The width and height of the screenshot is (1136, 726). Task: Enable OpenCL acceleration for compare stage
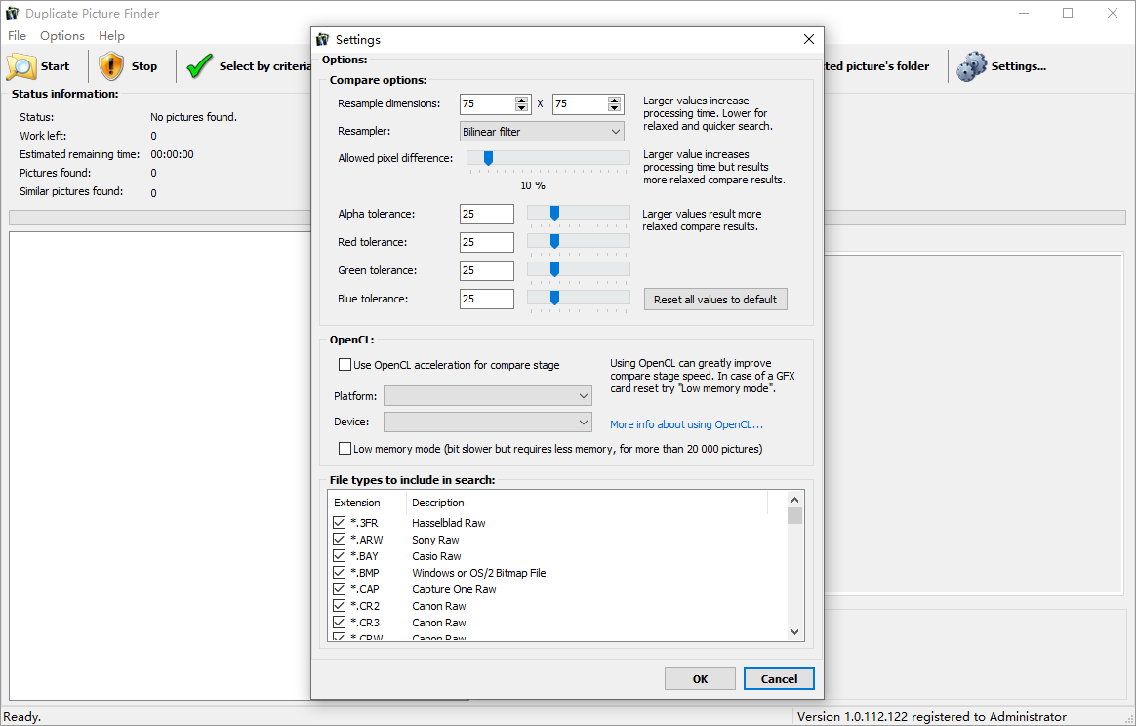tap(345, 364)
